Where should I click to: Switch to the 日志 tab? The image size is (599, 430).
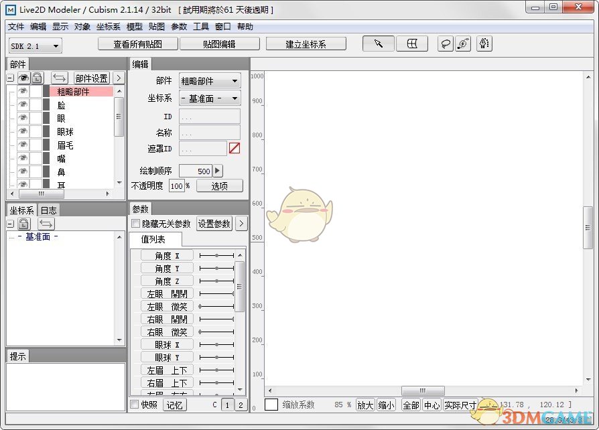point(48,210)
